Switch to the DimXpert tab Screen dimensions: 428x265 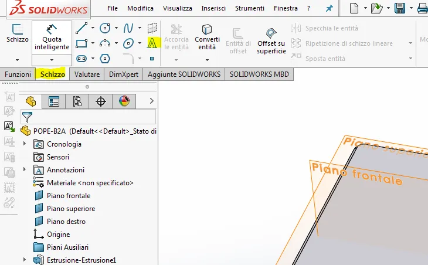(124, 74)
